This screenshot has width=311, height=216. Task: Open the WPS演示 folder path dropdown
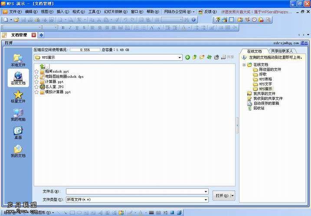click(180, 57)
